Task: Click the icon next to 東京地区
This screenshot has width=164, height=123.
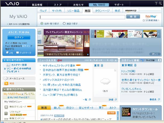Action: (x=135, y=65)
